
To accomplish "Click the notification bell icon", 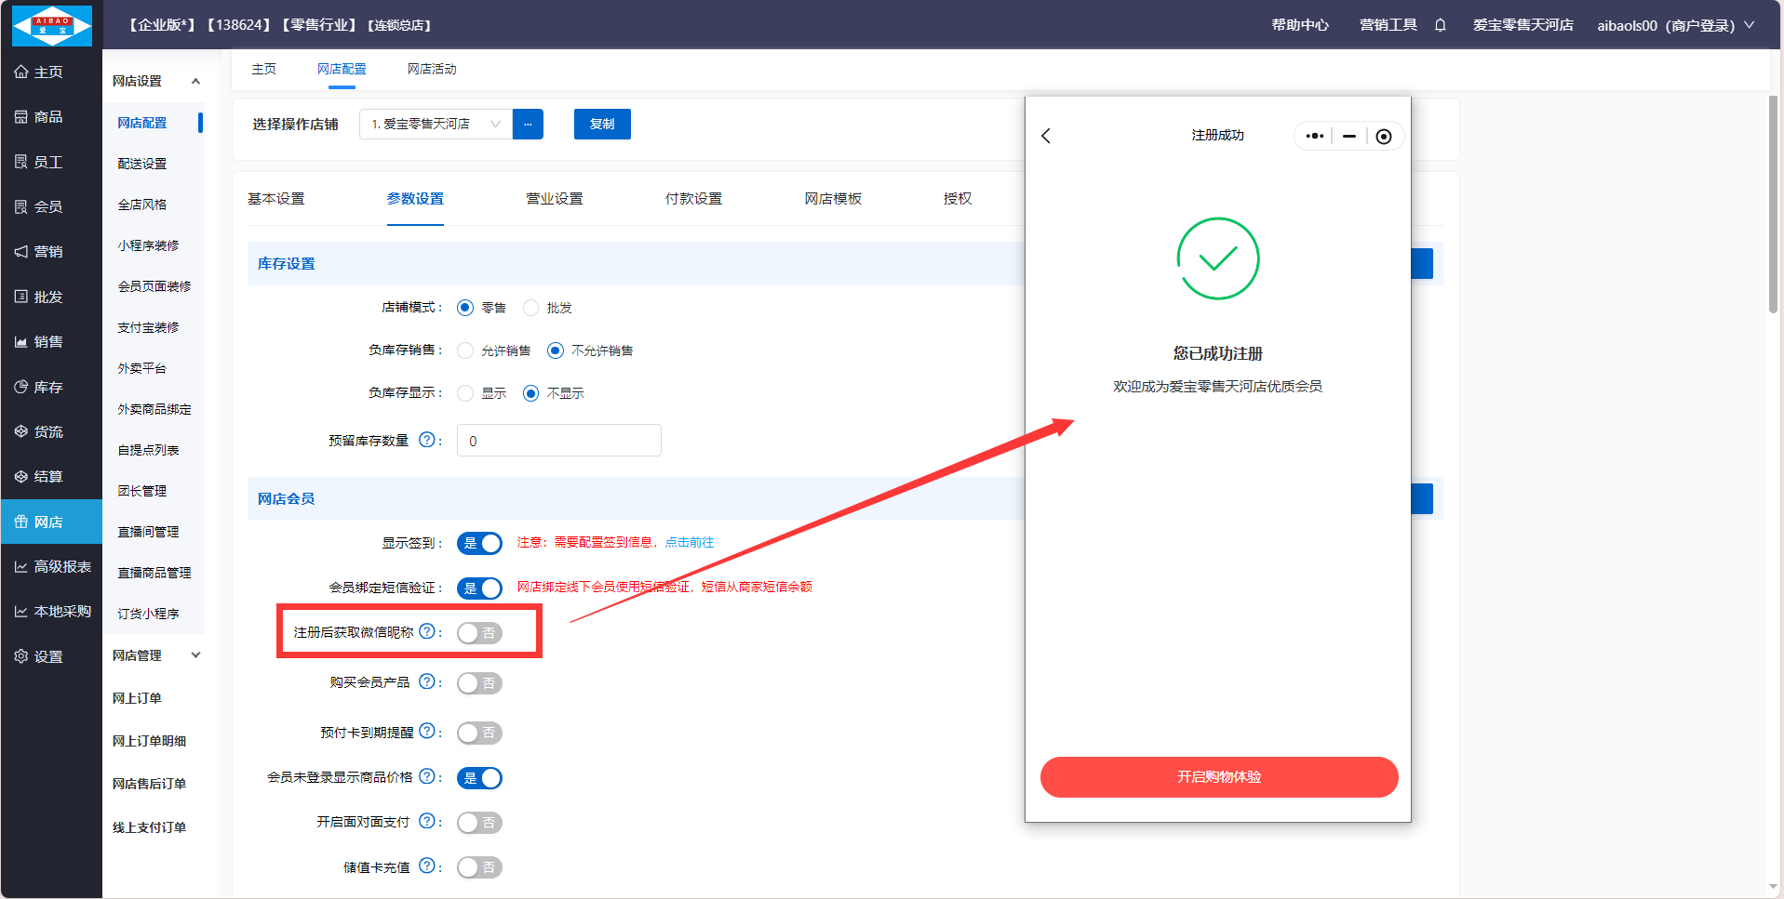I will [1440, 25].
